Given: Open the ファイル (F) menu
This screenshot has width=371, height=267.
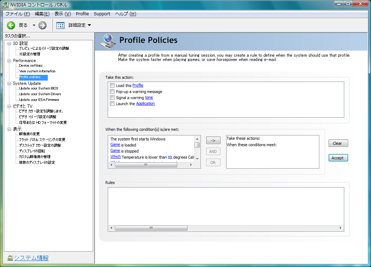Looking at the screenshot, I should point(17,14).
